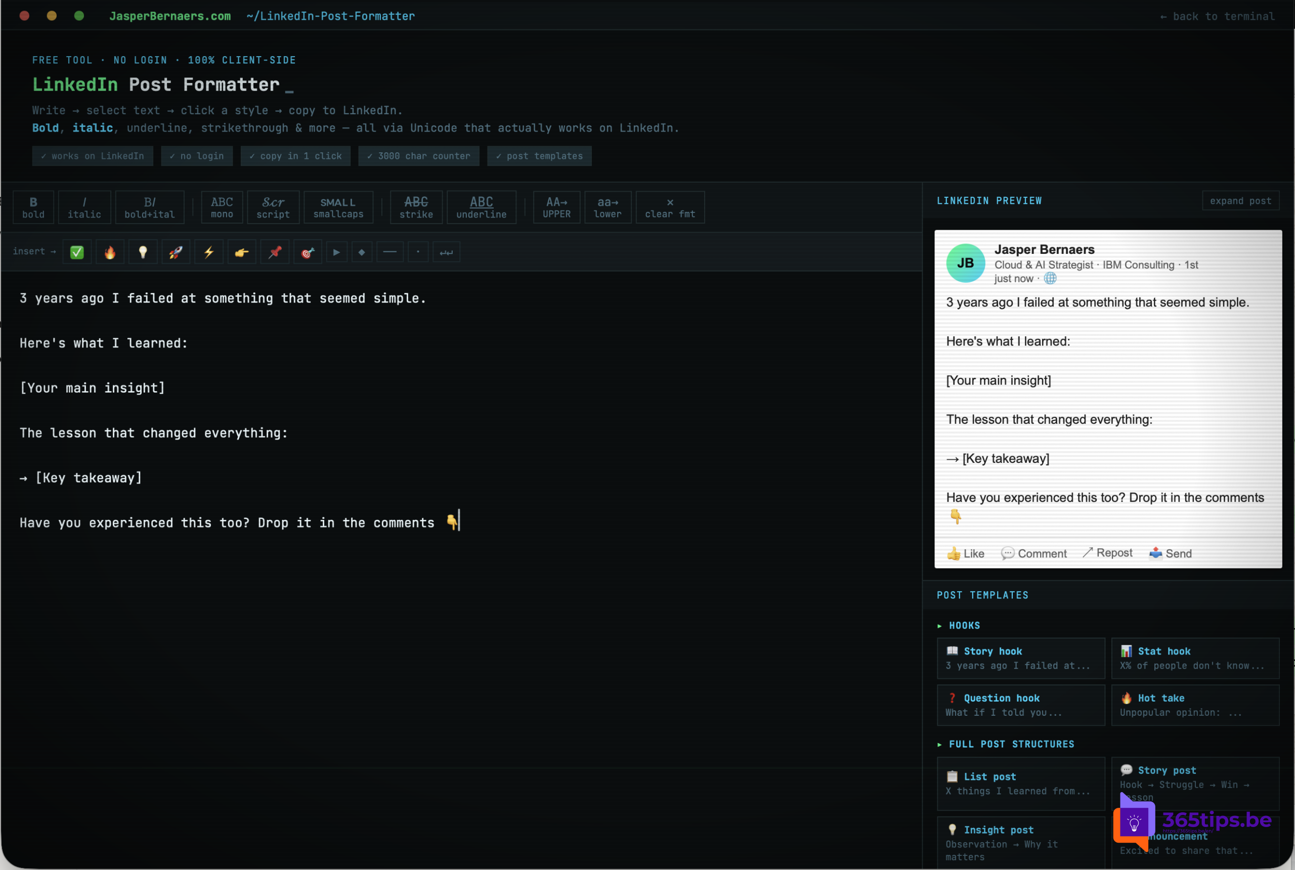Click Comment in the LinkedIn preview
The image size is (1295, 870).
(1033, 553)
